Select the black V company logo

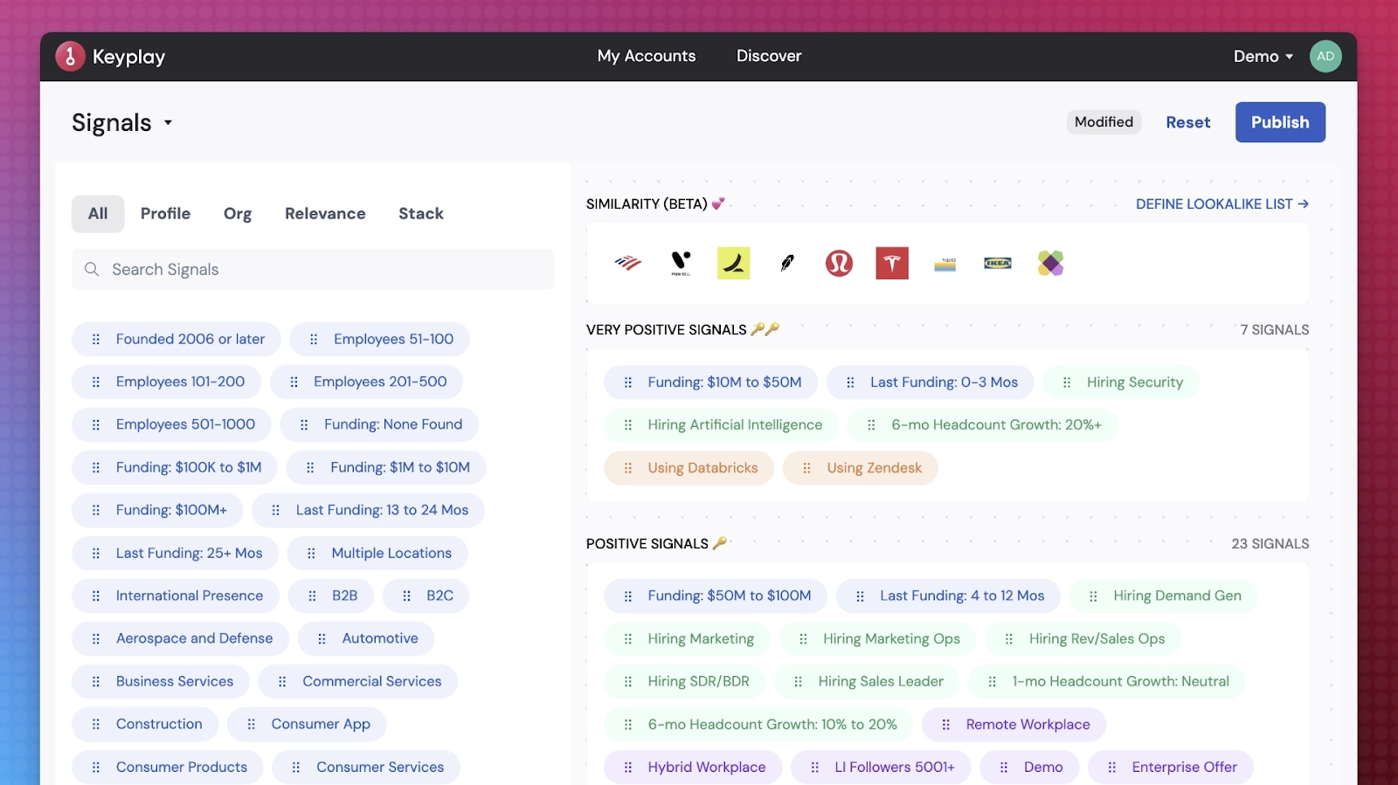(x=681, y=263)
